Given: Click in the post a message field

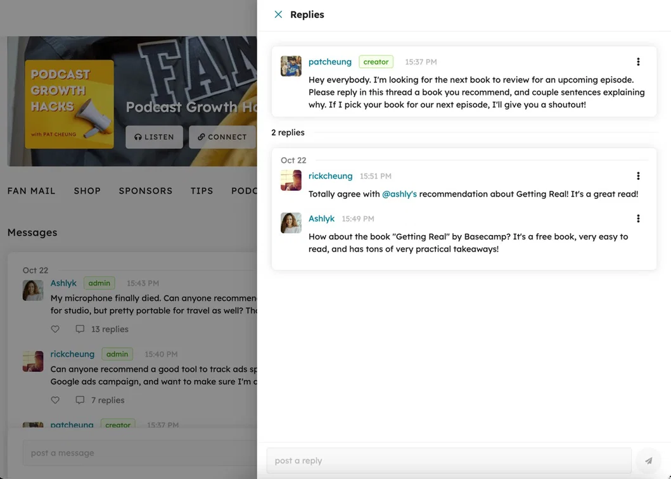Looking at the screenshot, I should [x=140, y=453].
